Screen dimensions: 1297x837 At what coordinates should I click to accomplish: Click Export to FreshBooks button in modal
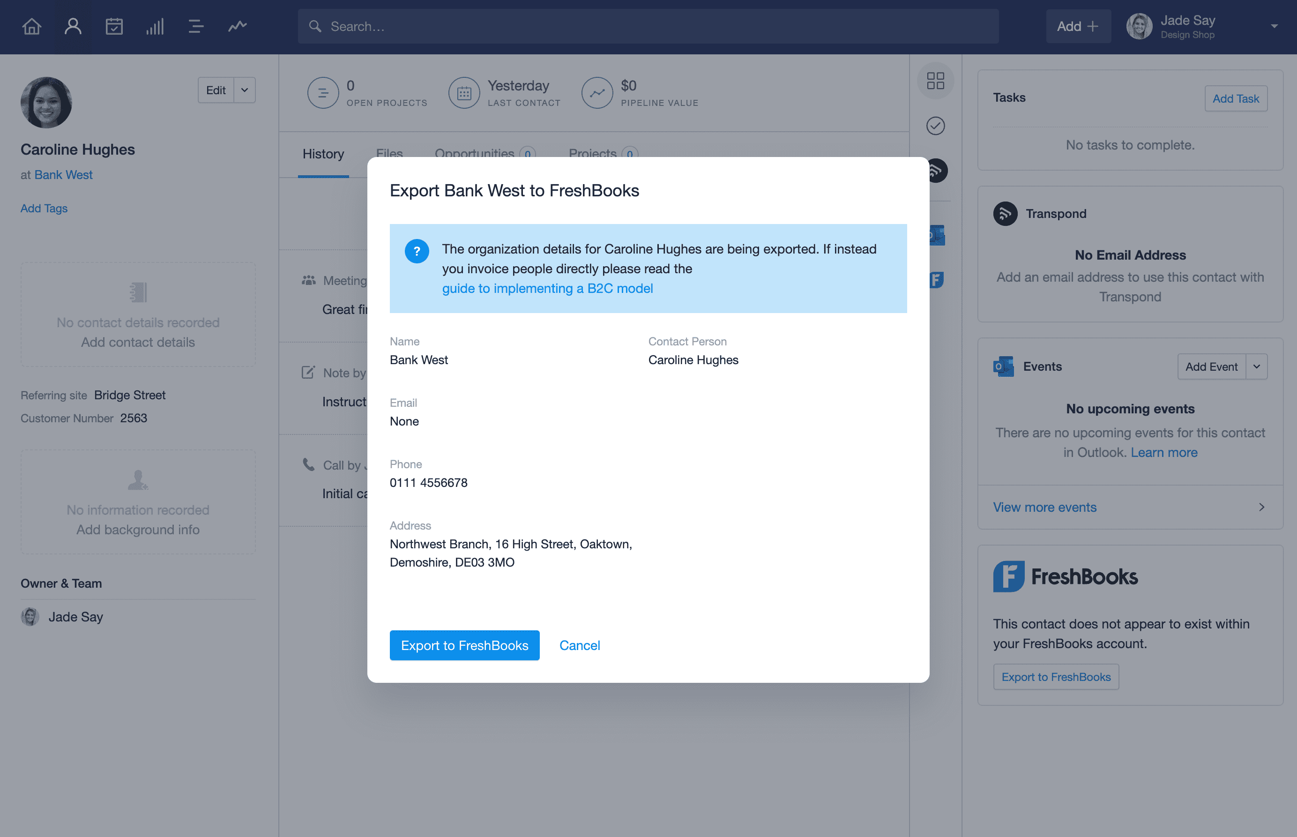click(464, 645)
